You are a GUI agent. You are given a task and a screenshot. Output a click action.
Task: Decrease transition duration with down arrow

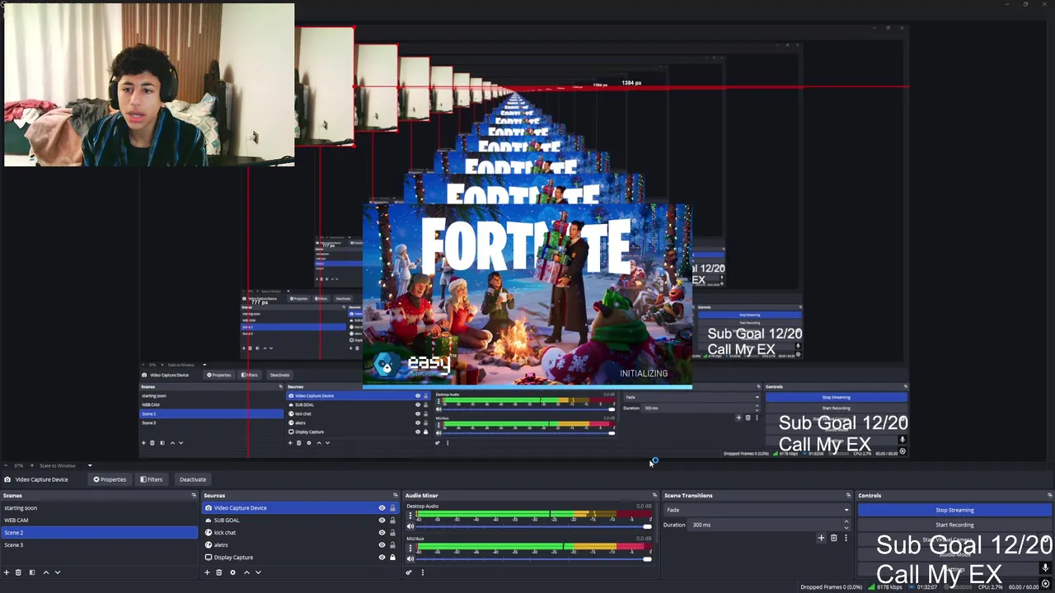pyautogui.click(x=846, y=527)
